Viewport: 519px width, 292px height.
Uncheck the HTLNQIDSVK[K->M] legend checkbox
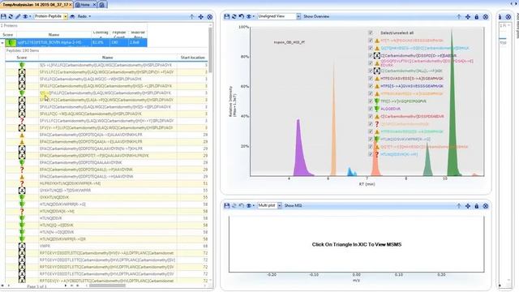tap(371, 154)
